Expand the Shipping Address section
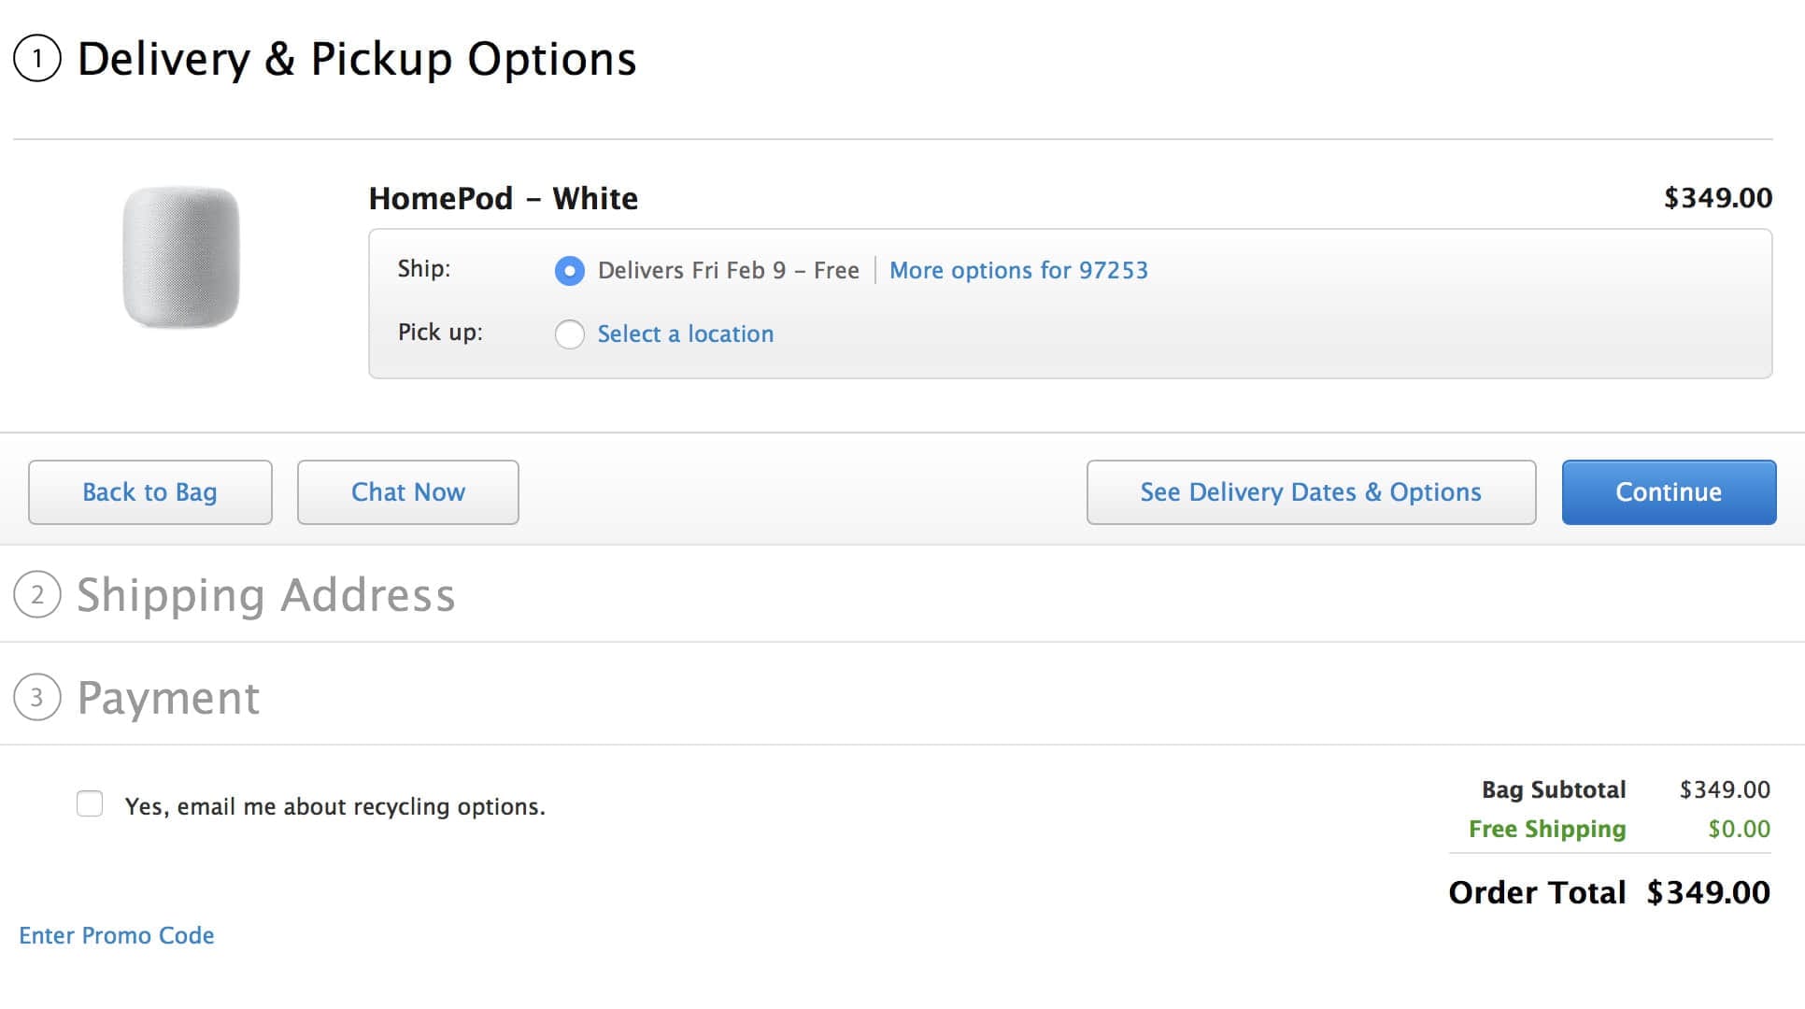This screenshot has height=1009, width=1805. tap(266, 595)
